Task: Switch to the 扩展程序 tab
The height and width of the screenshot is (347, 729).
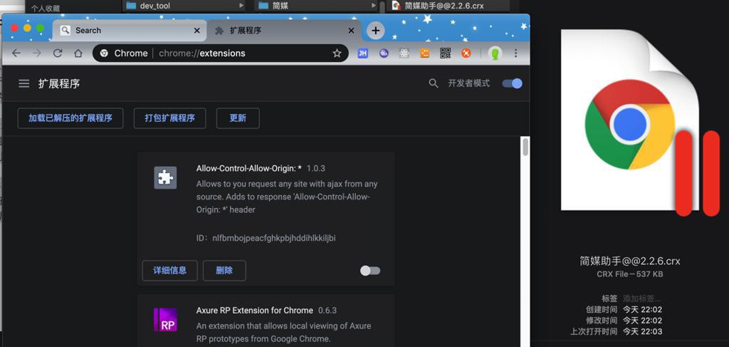Action: point(284,30)
